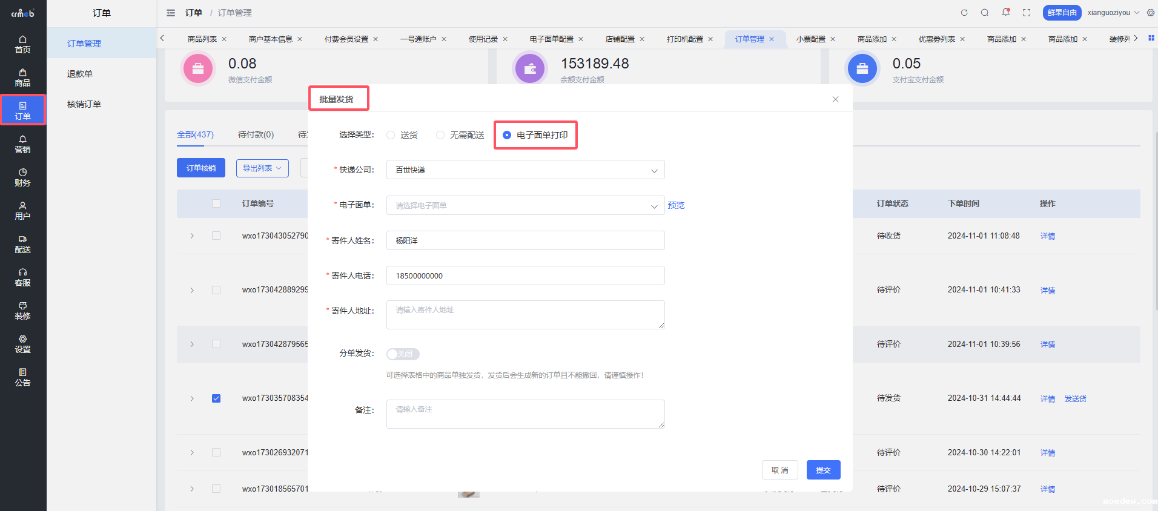
Task: Switch to the 电子面单配置 tab
Action: (551, 39)
